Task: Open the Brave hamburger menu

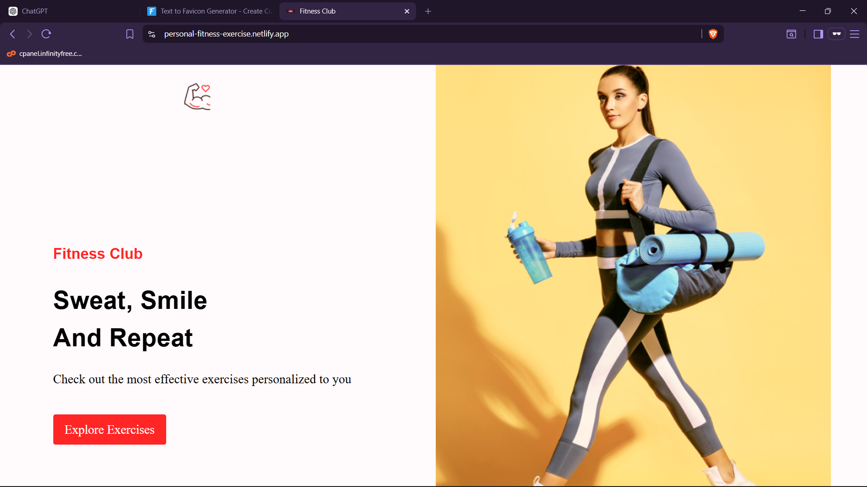Action: point(854,34)
